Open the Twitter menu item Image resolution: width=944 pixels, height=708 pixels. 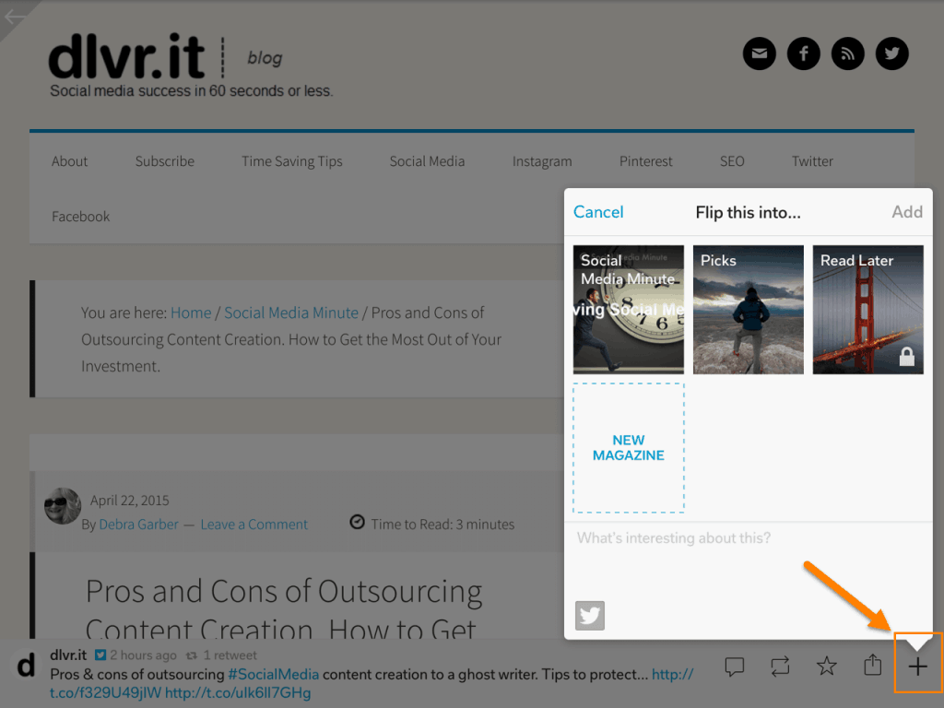pos(812,161)
